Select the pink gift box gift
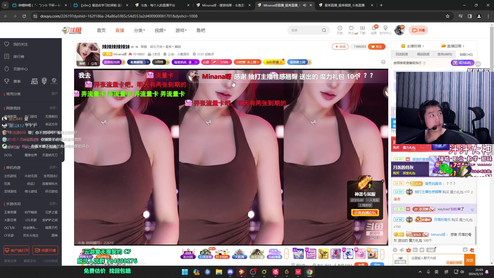Viewport: 494px width, 278px height. (360, 254)
